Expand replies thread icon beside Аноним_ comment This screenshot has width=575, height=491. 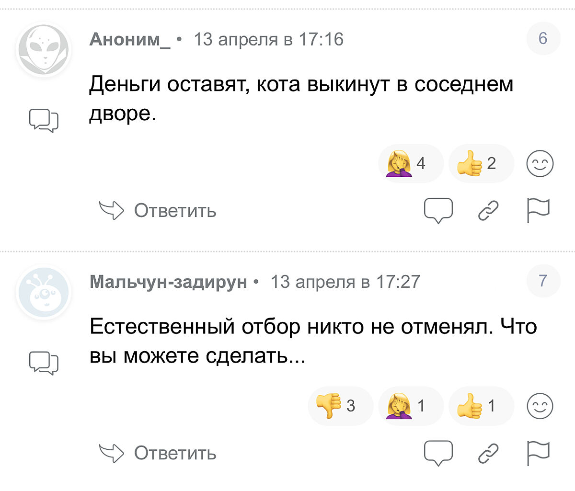44,120
